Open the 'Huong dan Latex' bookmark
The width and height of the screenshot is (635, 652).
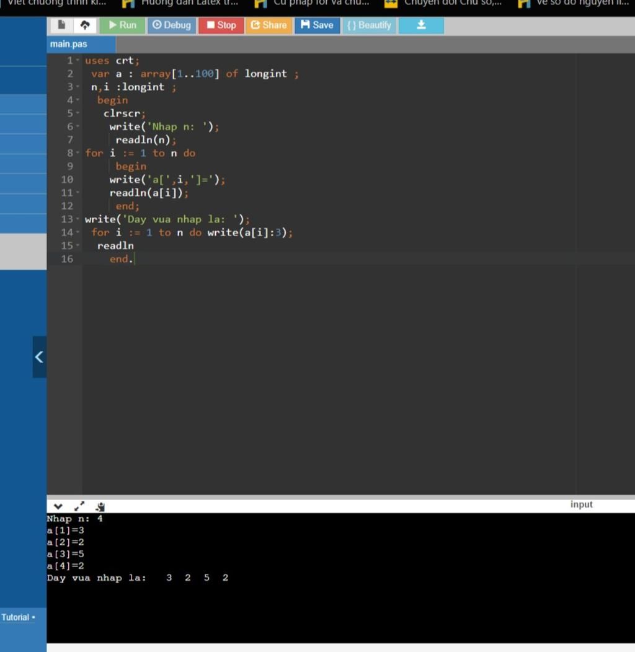point(180,3)
